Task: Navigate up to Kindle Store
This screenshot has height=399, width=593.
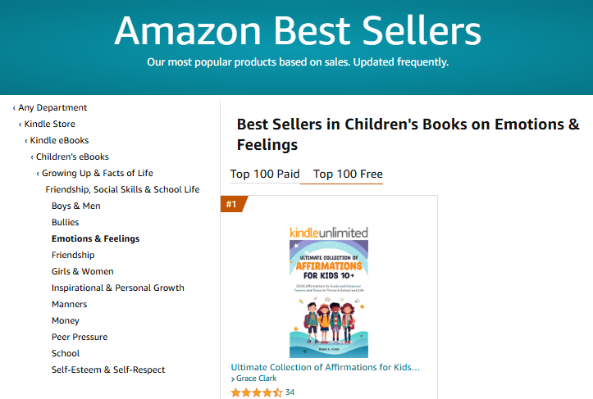Action: point(49,124)
